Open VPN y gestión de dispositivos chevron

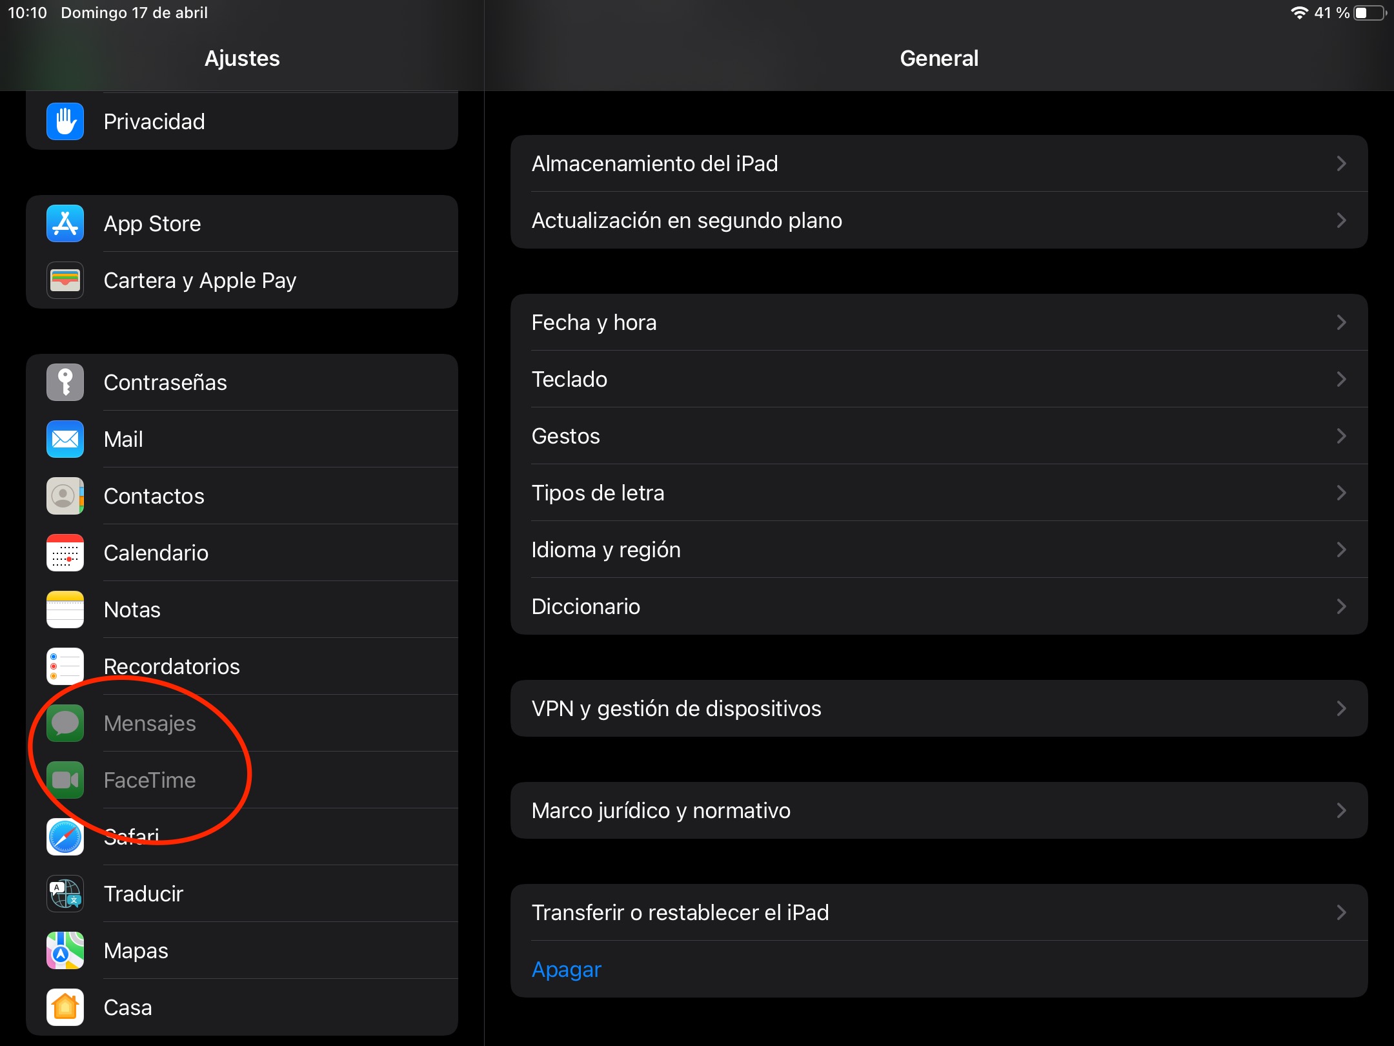click(1342, 708)
